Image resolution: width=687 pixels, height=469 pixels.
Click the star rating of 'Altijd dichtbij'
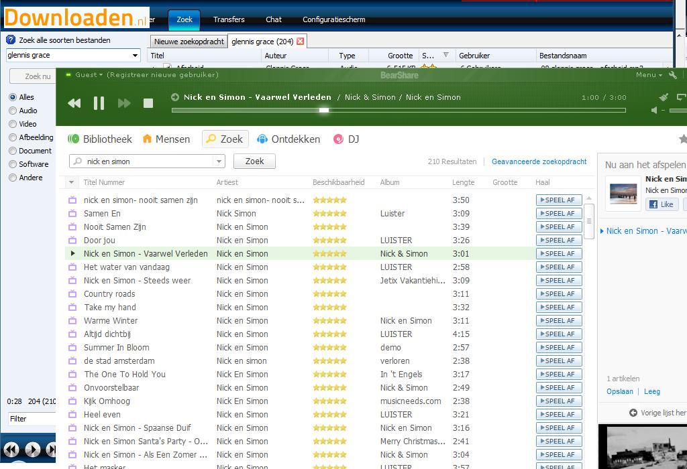[329, 334]
